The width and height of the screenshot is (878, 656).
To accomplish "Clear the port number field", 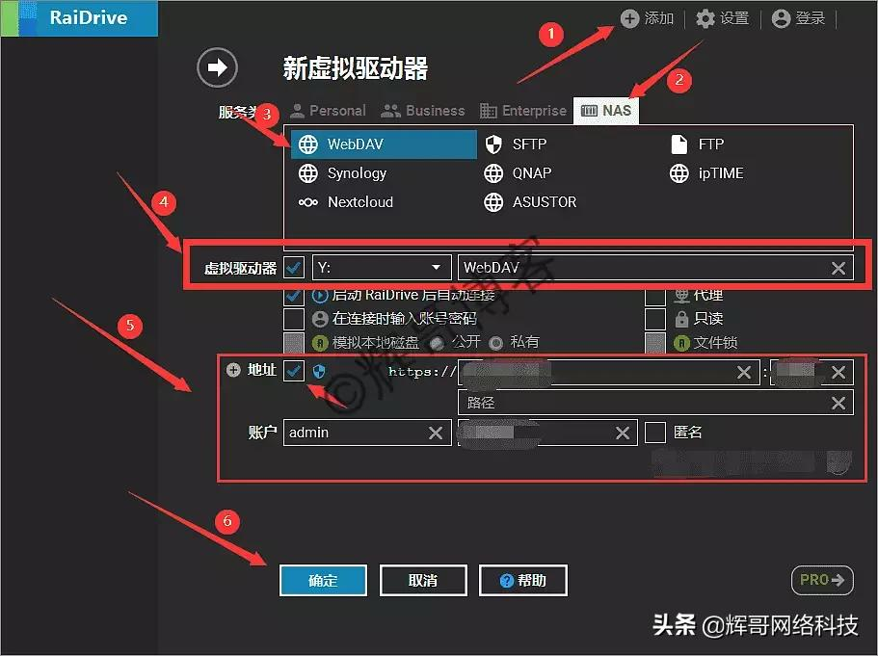I will click(x=838, y=372).
